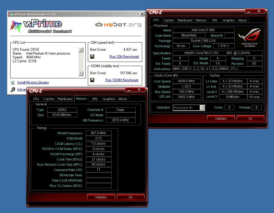Open SPD tab in the right CPU-Z window
Image resolution: width=274 pixels, height=213 pixels.
(215, 20)
